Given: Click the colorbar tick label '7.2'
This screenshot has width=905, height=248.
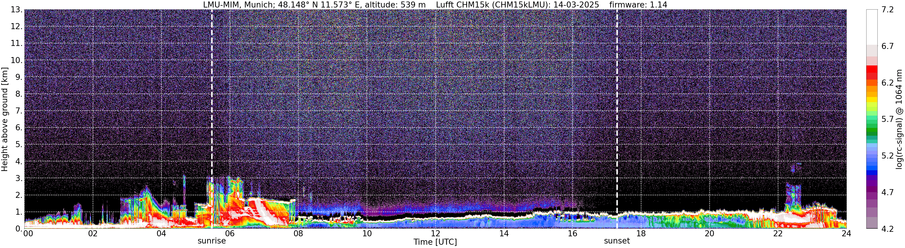Looking at the screenshot, I should (888, 10).
